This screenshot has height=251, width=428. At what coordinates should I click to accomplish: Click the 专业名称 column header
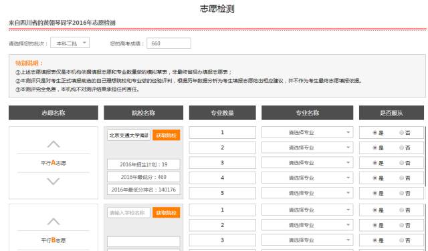pos(308,113)
